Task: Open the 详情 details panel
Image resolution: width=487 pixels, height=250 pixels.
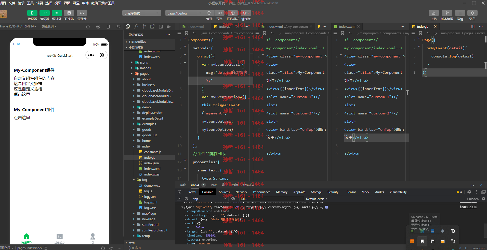Action: 460,13
